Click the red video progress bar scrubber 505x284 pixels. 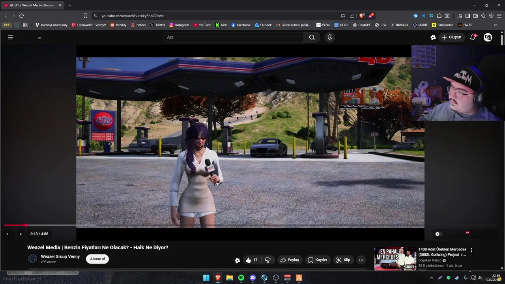pos(26,225)
